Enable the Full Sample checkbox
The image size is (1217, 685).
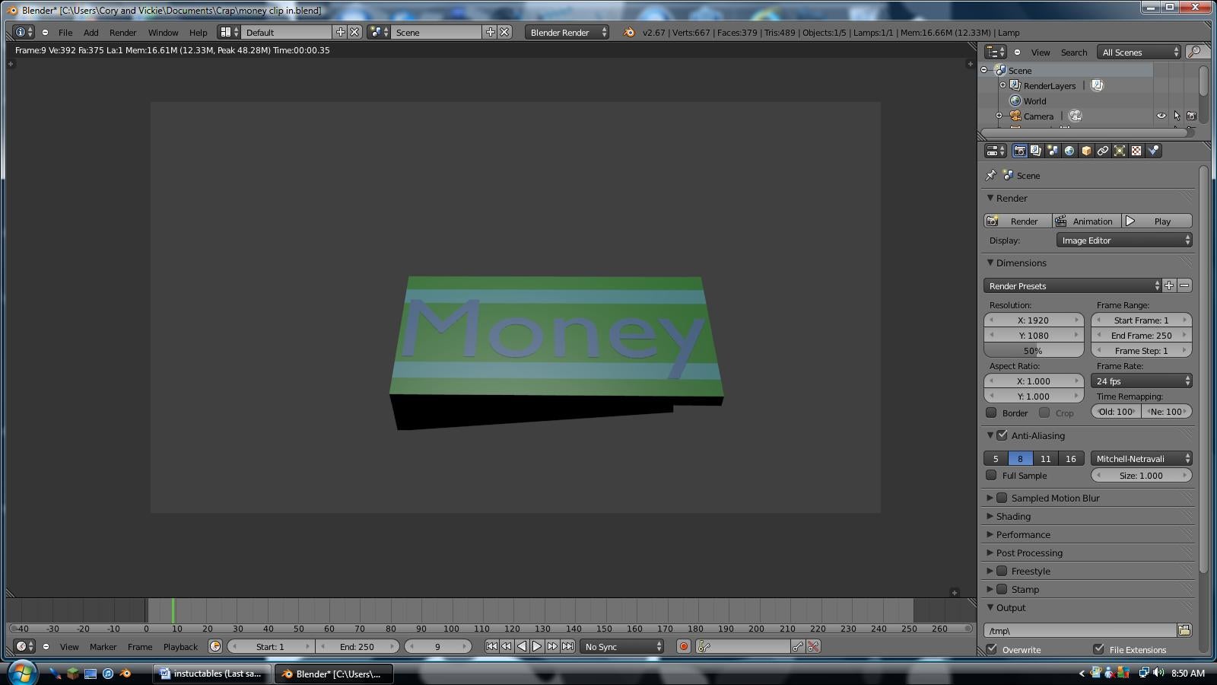click(x=991, y=475)
